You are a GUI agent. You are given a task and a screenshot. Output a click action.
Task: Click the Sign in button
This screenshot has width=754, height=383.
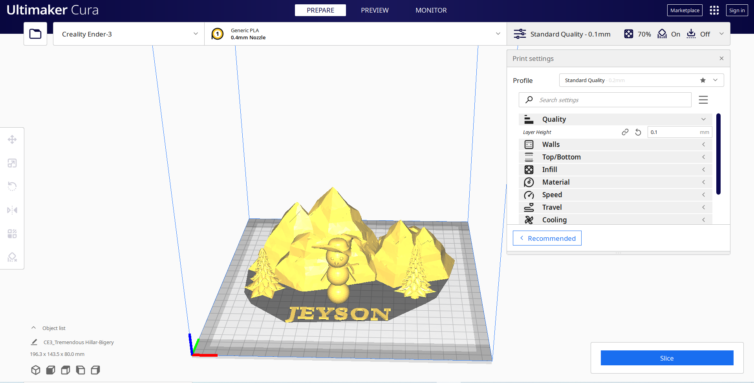point(737,10)
